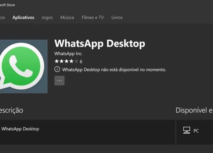Go to Filmes e TV tab

(x=93, y=17)
